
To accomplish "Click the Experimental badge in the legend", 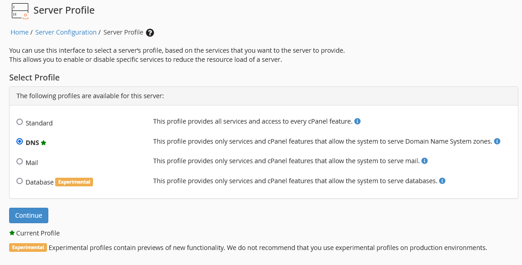I will coord(28,248).
